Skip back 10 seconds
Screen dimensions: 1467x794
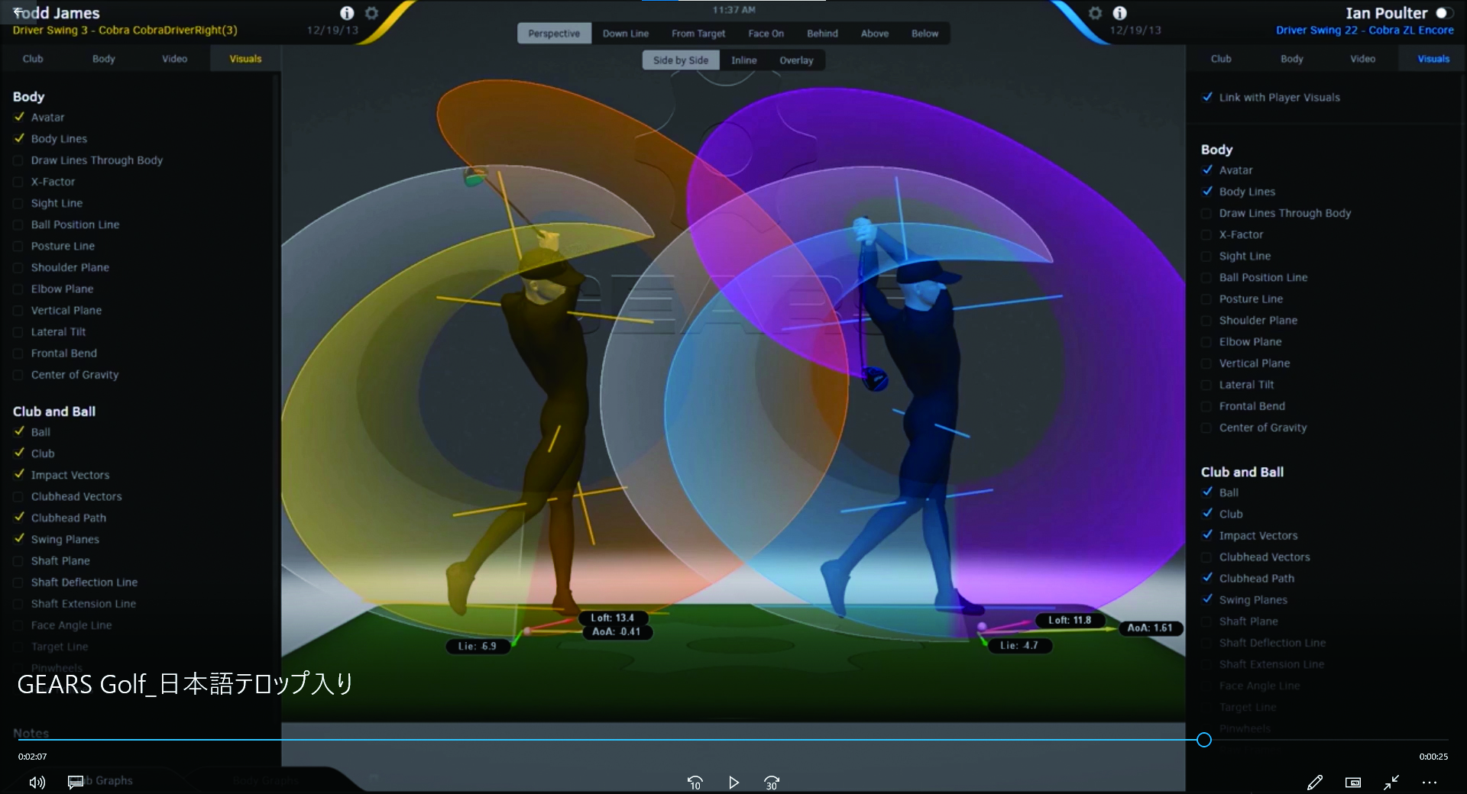pyautogui.click(x=695, y=783)
